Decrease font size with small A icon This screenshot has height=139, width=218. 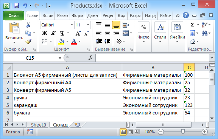[86, 33]
